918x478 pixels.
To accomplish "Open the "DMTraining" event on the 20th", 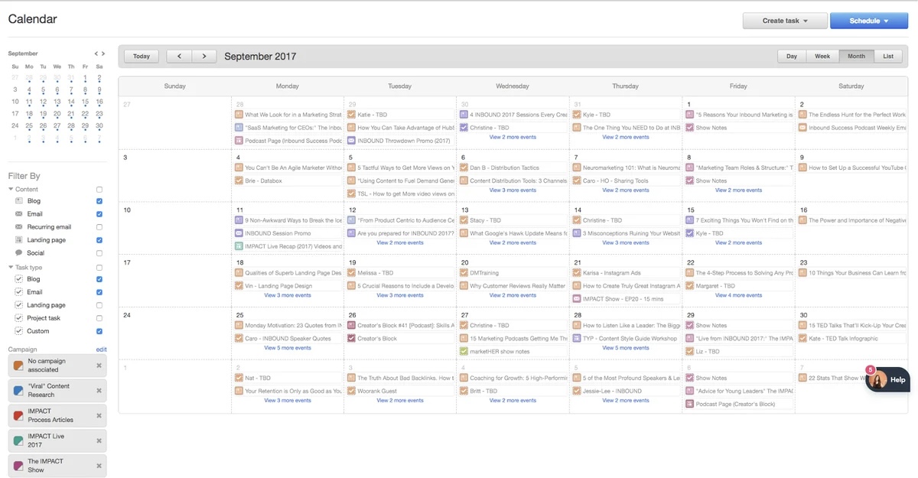I will click(513, 272).
